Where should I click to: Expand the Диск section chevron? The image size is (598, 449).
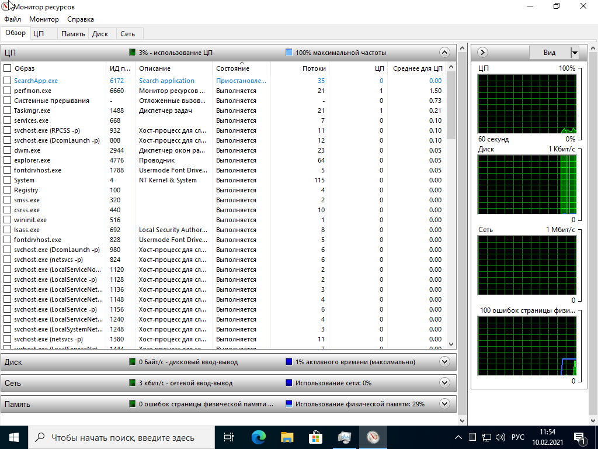pyautogui.click(x=444, y=361)
